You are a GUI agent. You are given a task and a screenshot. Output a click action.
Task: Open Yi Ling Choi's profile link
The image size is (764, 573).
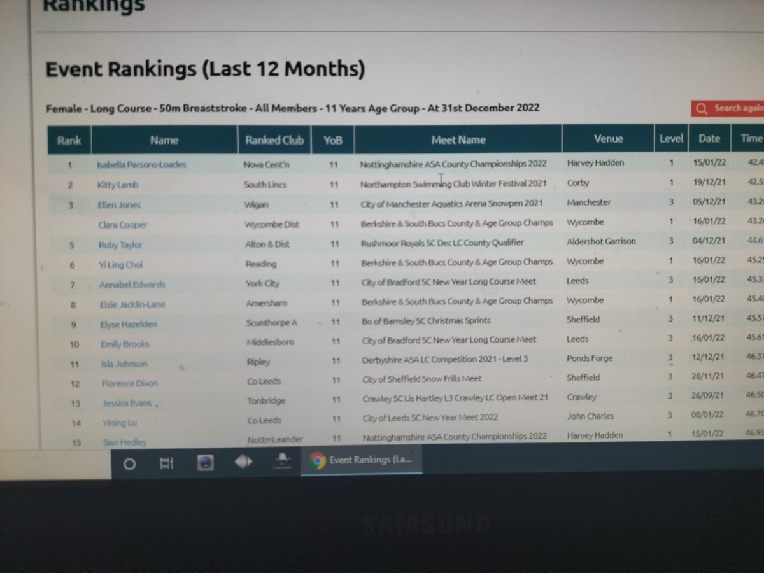(121, 265)
